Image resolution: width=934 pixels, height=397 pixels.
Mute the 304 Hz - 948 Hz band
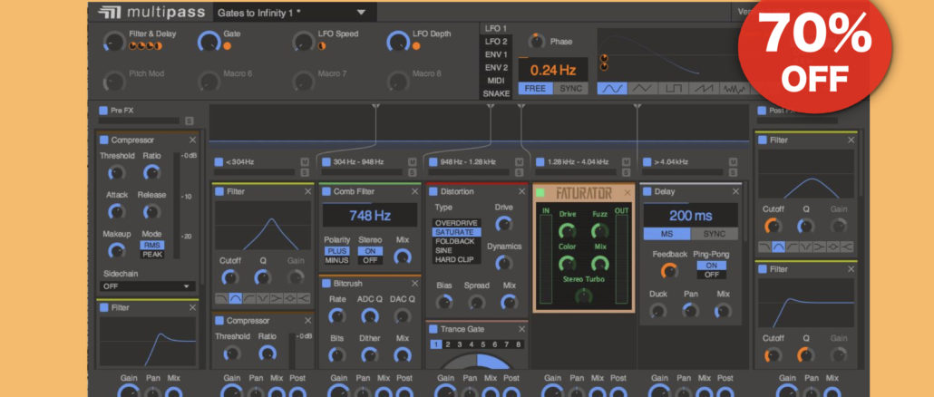click(x=413, y=162)
